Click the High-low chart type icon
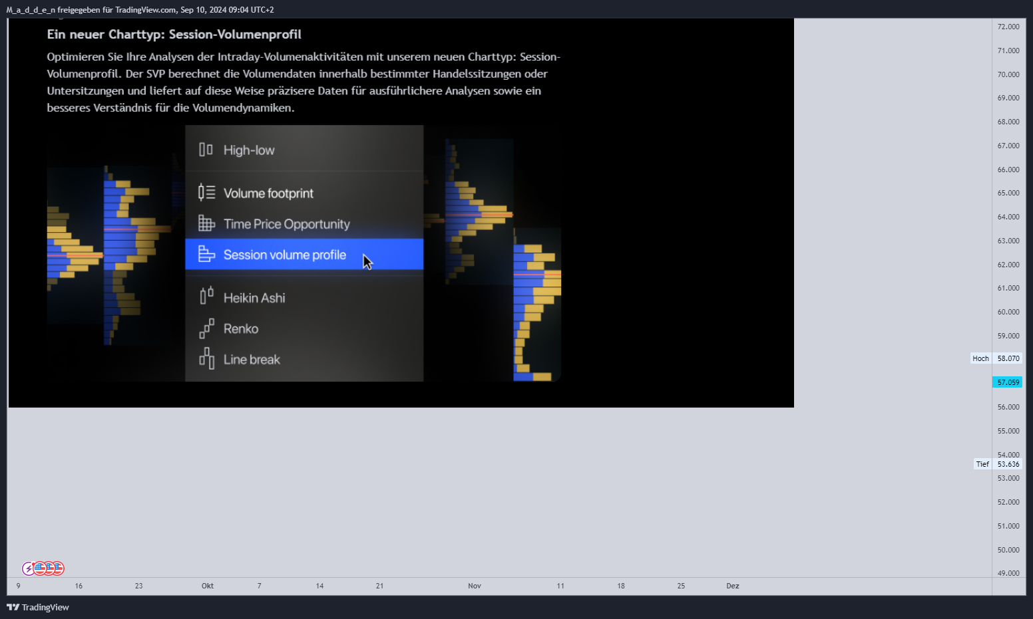1033x619 pixels. tap(206, 150)
